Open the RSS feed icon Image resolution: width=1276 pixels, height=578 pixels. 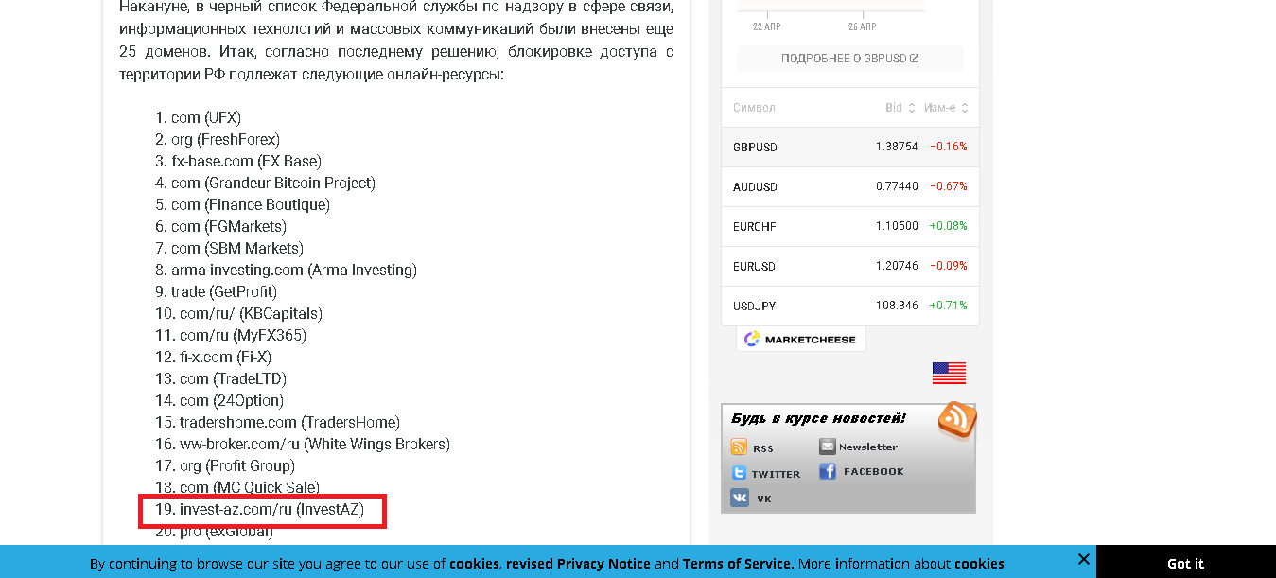click(739, 447)
